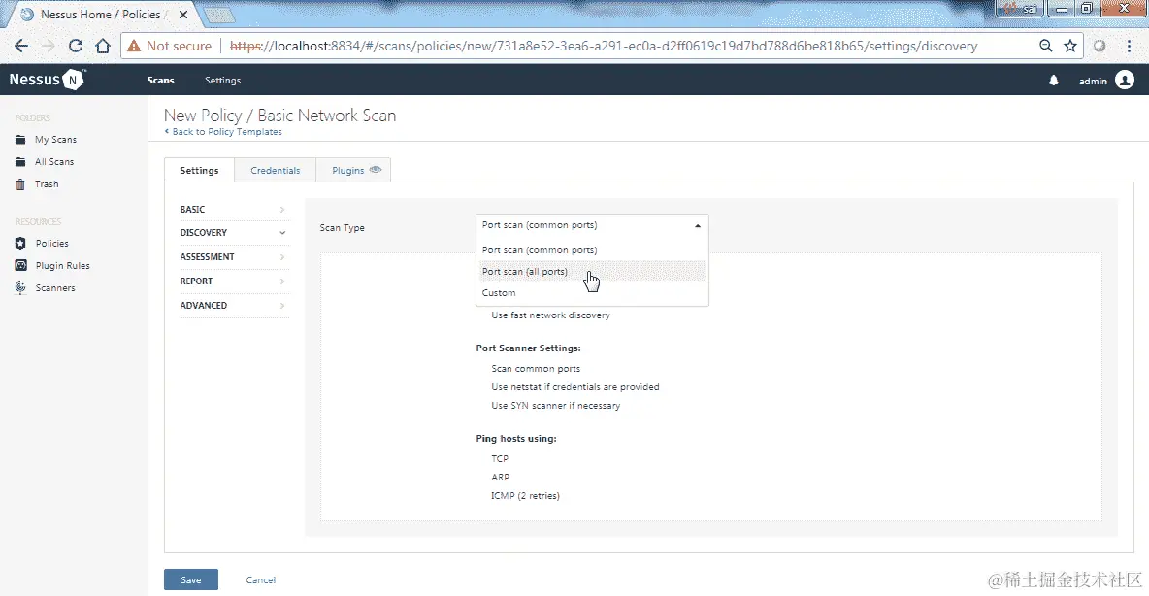Open the Scans top menu

160,80
